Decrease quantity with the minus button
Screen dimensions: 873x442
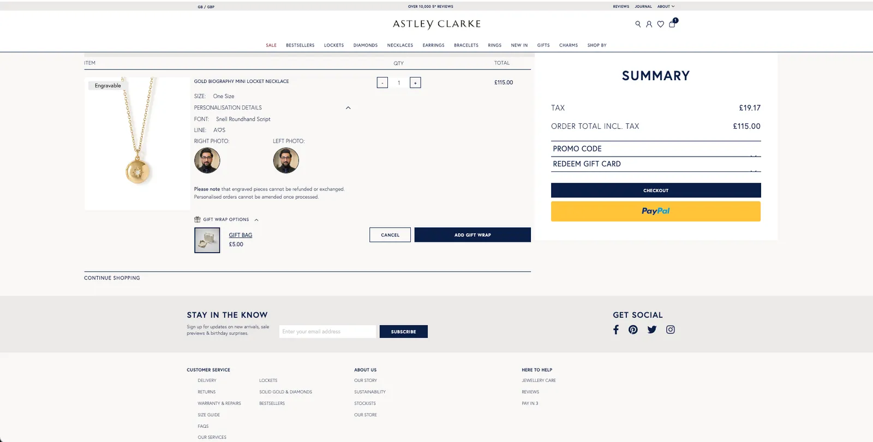[382, 83]
